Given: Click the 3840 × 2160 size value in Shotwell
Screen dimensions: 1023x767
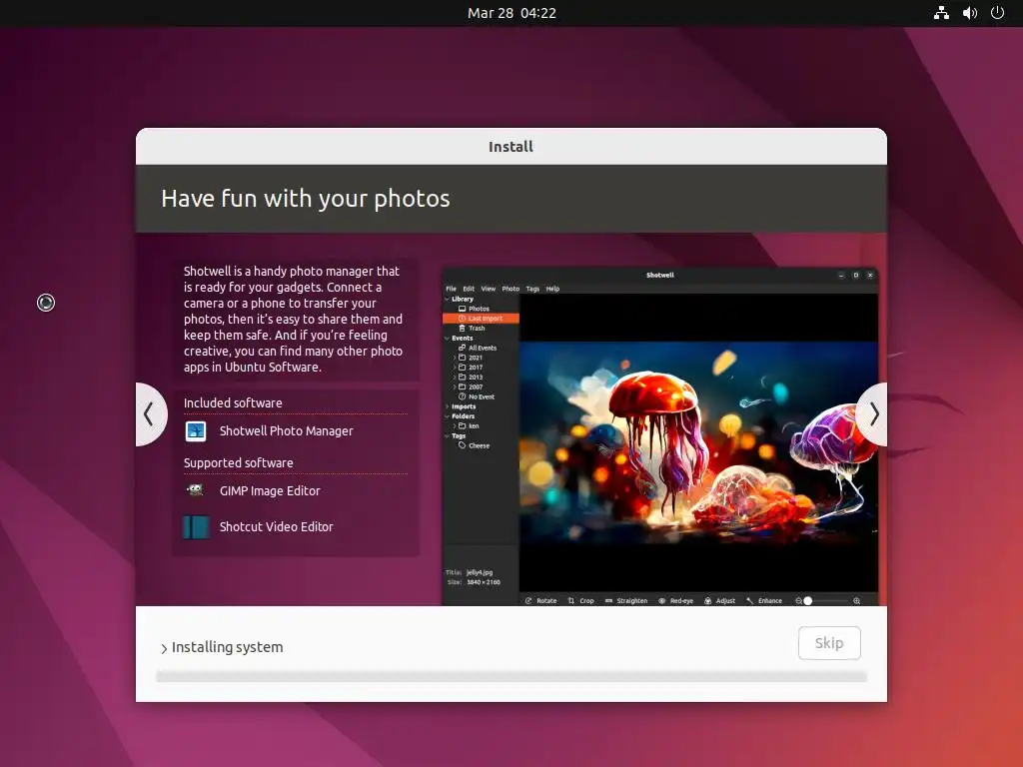Looking at the screenshot, I should tap(484, 582).
